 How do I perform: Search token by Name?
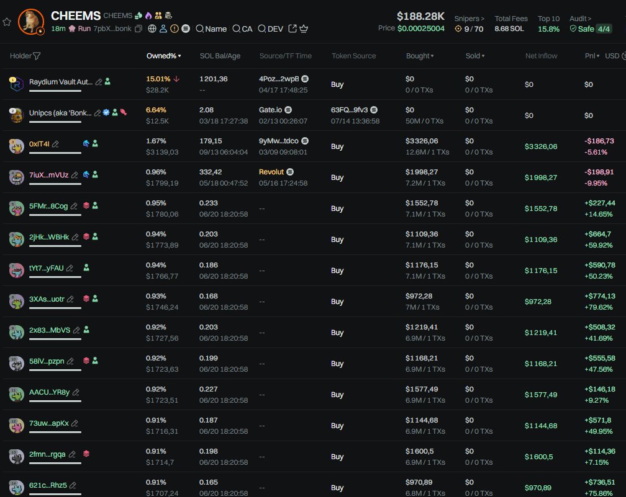[x=211, y=29]
